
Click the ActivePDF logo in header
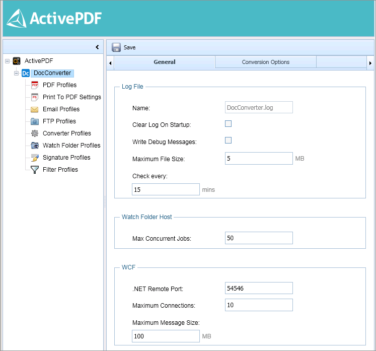point(54,18)
